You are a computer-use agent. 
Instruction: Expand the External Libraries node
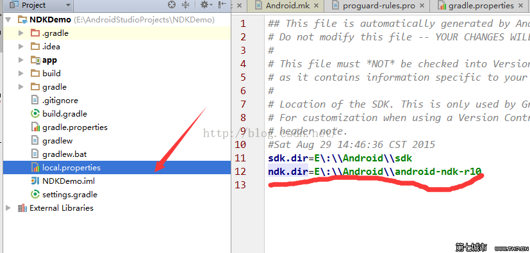(x=8, y=208)
